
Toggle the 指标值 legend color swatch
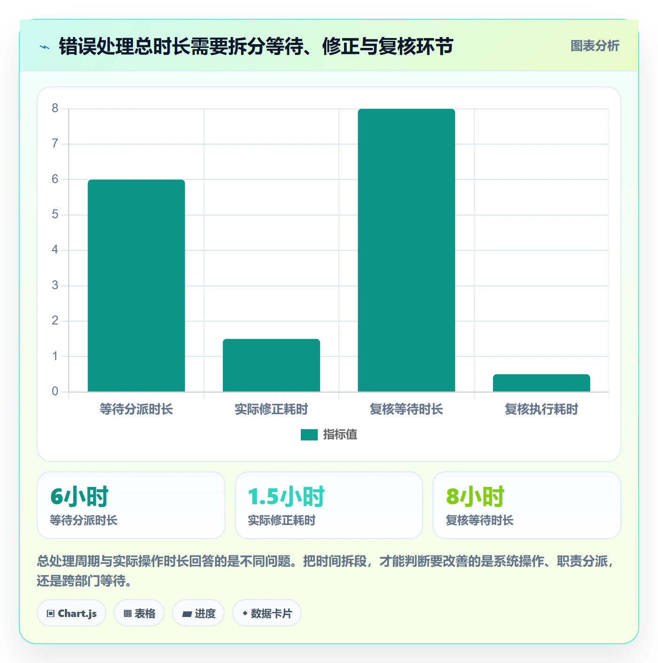click(x=309, y=435)
